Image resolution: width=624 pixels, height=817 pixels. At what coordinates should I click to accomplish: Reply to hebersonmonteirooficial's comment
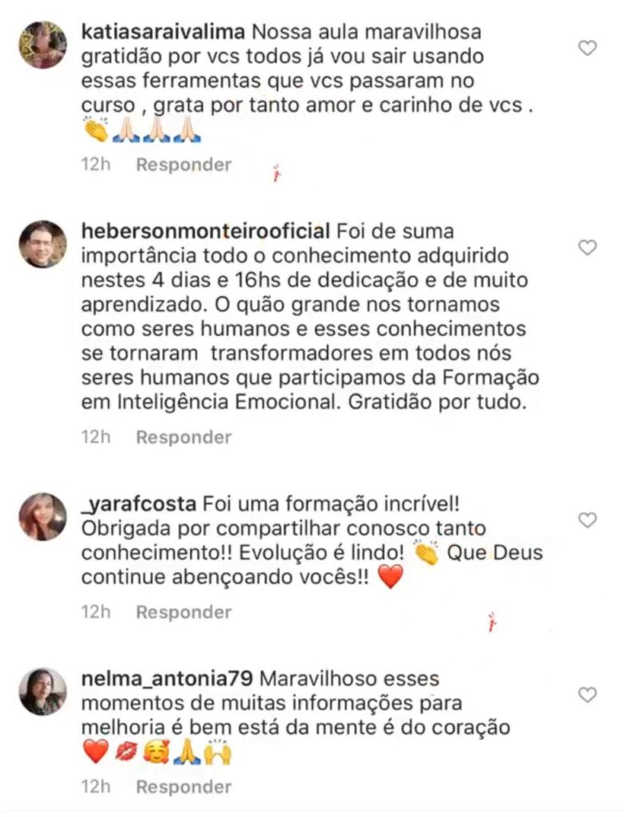(184, 437)
